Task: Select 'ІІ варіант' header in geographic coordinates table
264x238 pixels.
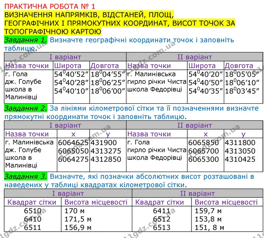Action: pyautogui.click(x=194, y=57)
